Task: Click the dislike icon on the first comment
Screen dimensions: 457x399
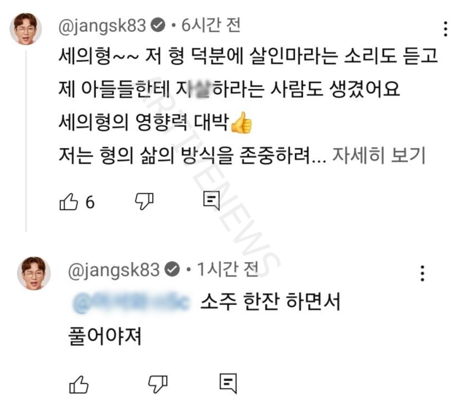Action: [x=144, y=201]
